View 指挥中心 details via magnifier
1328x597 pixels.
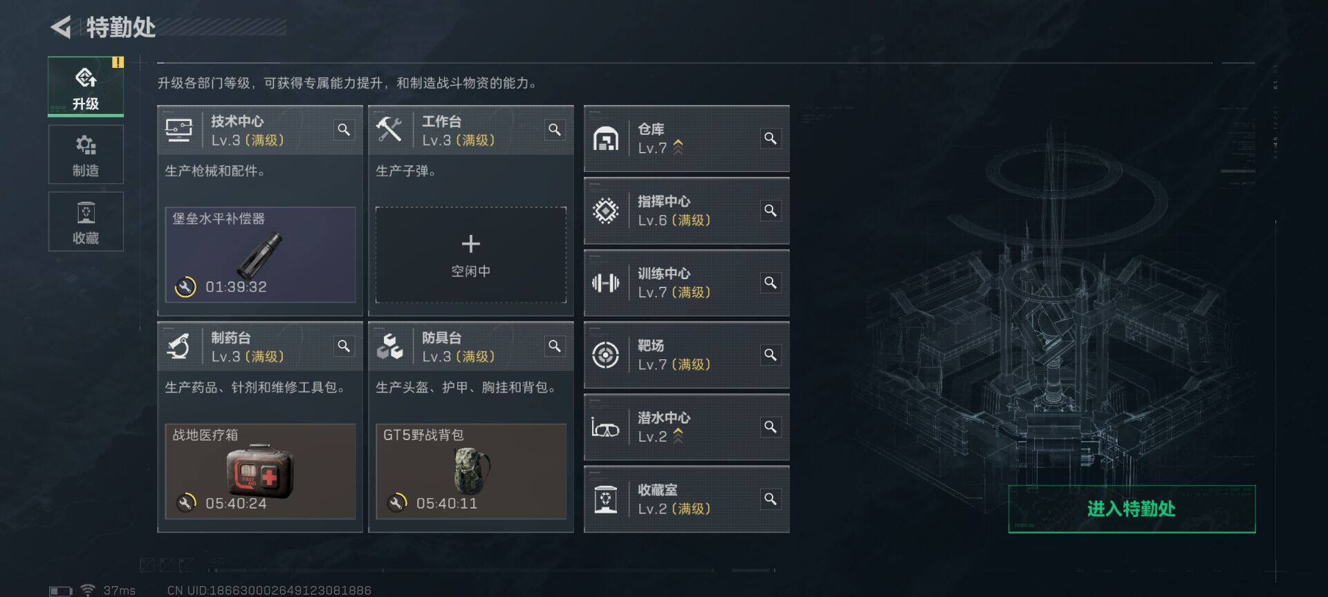pyautogui.click(x=770, y=210)
